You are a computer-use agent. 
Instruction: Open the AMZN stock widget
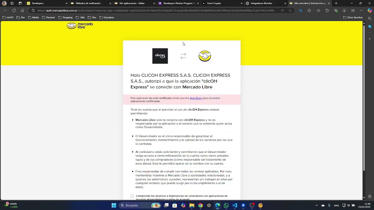pyautogui.click(x=11, y=205)
